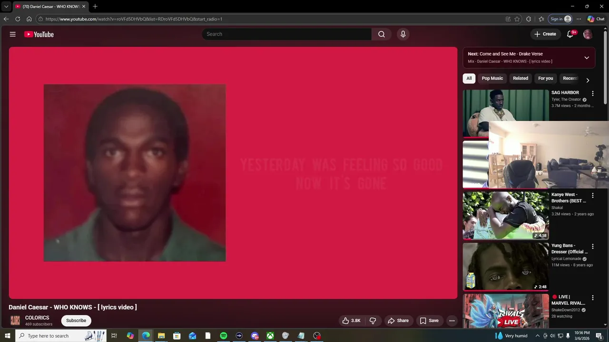Screen dimensions: 609x342
Task: Open Copilot from the taskbar
Action: (130, 336)
